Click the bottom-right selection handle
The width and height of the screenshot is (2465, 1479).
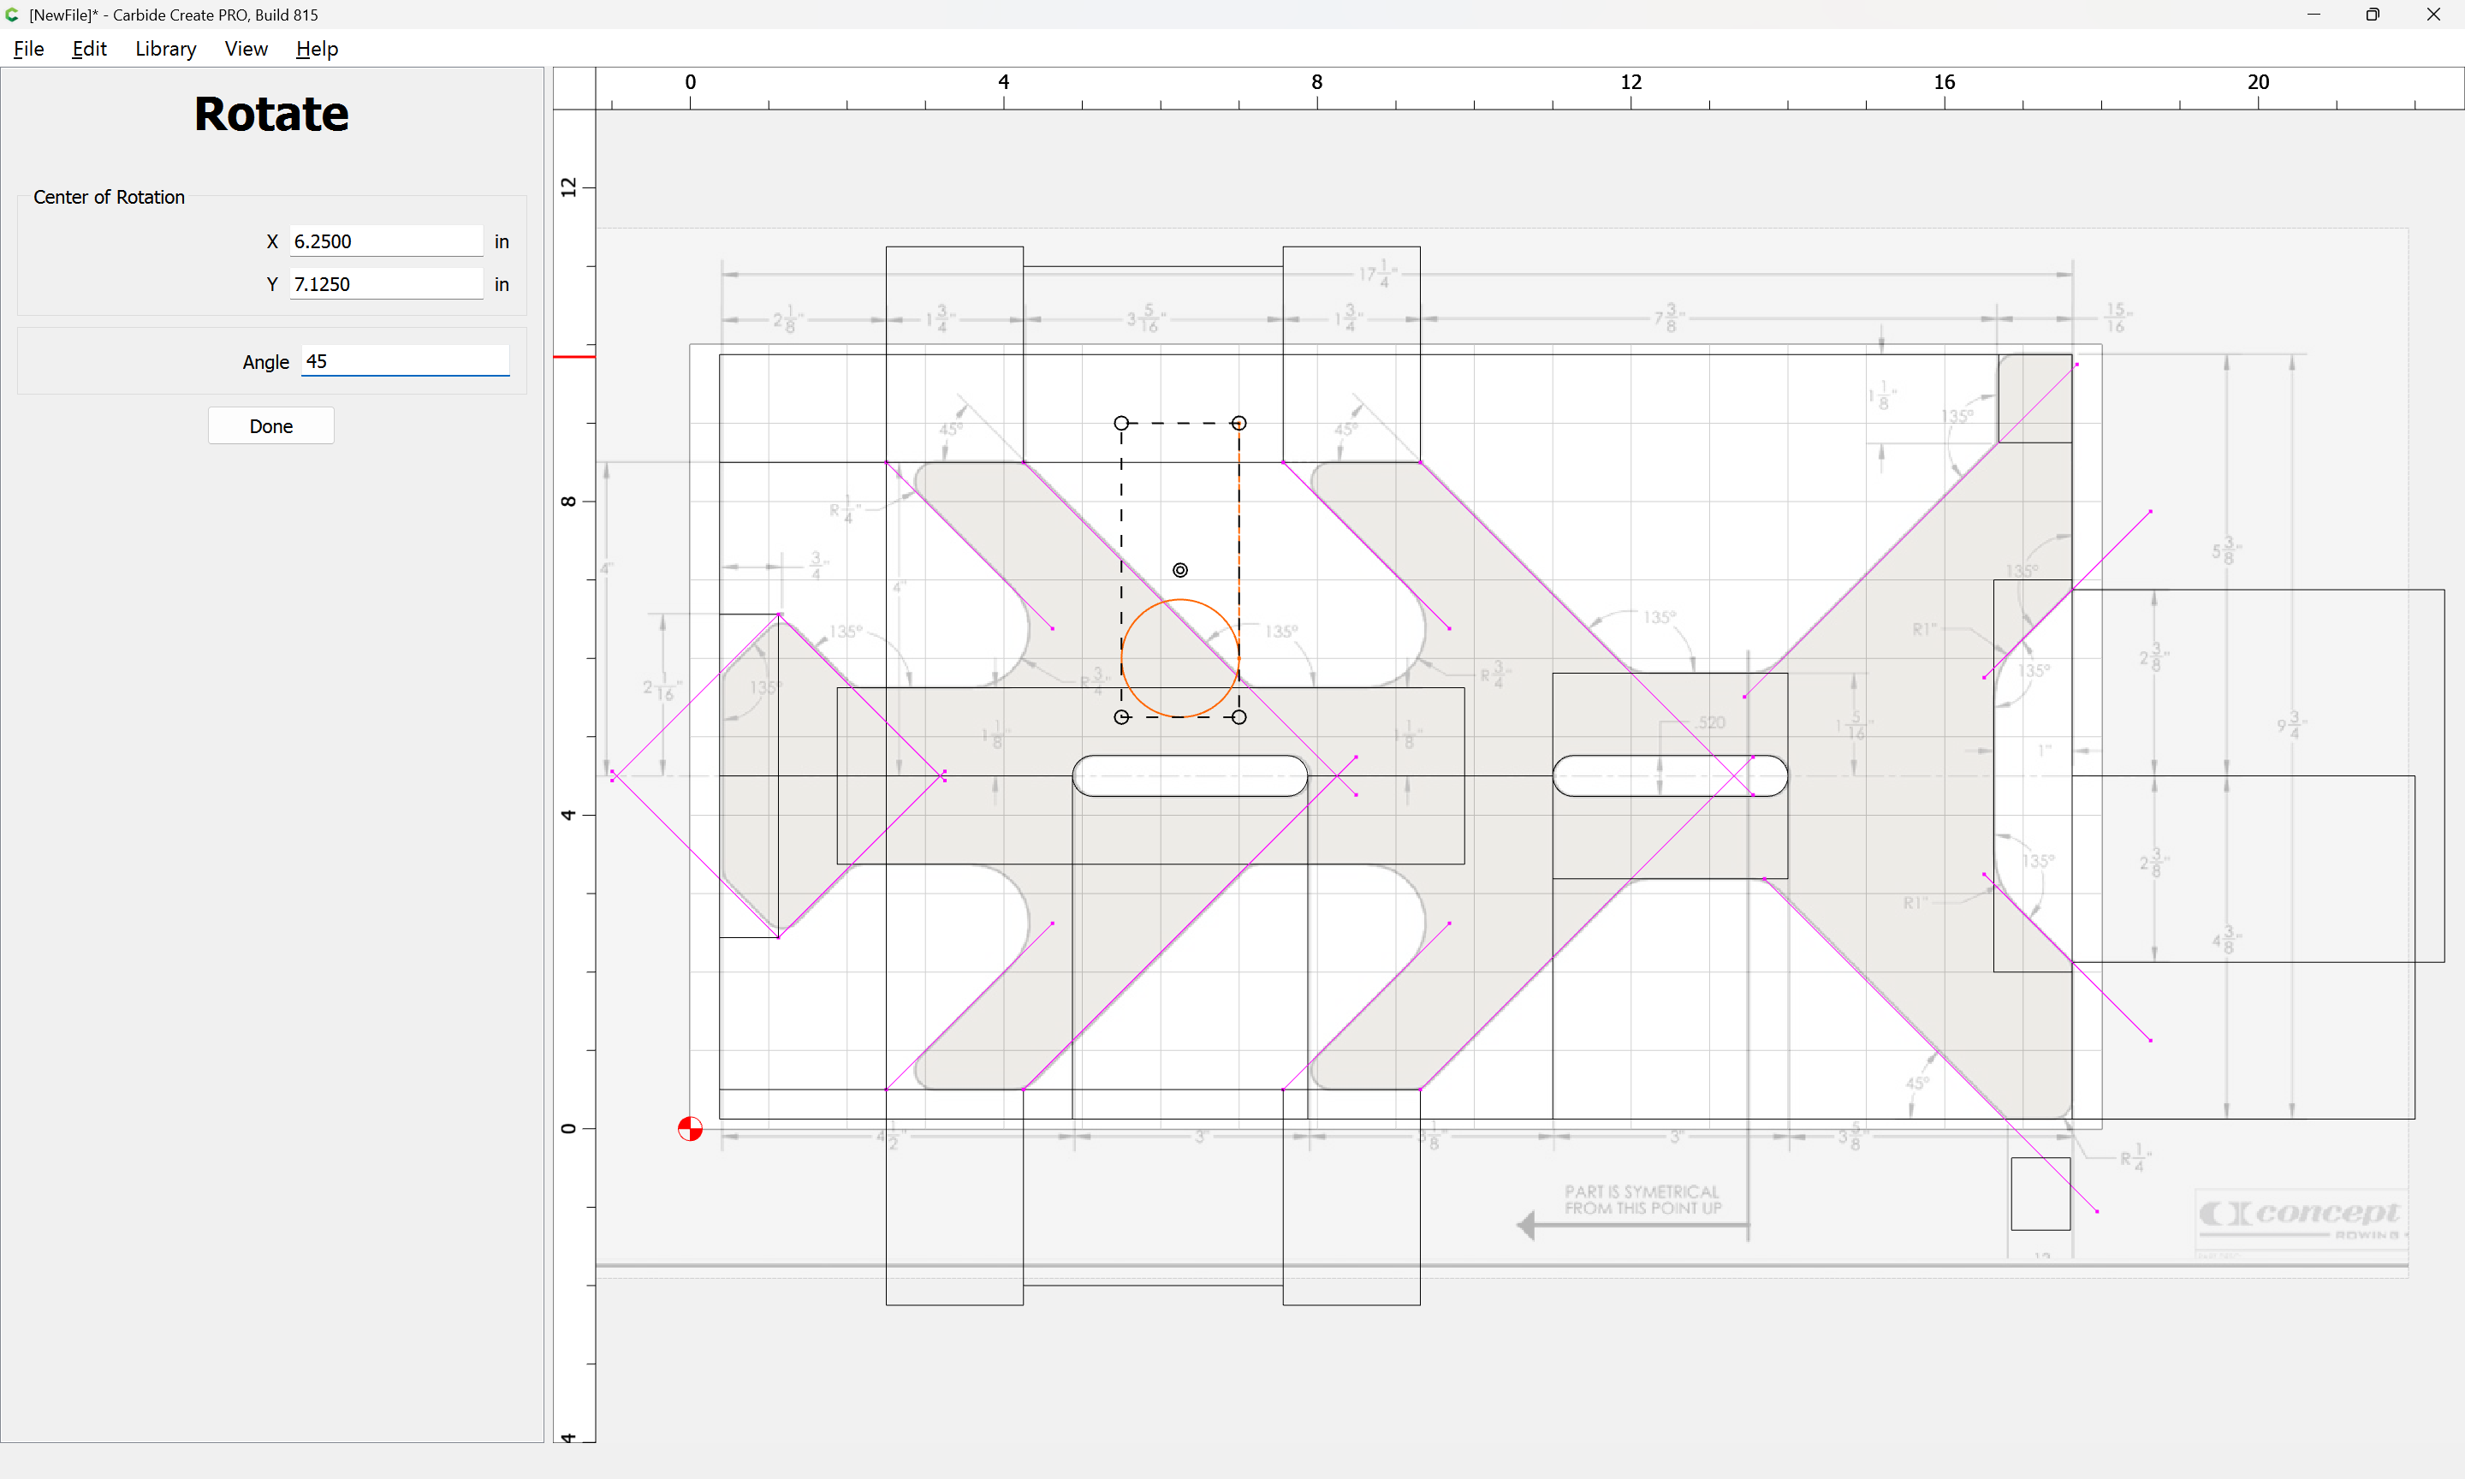click(1238, 716)
